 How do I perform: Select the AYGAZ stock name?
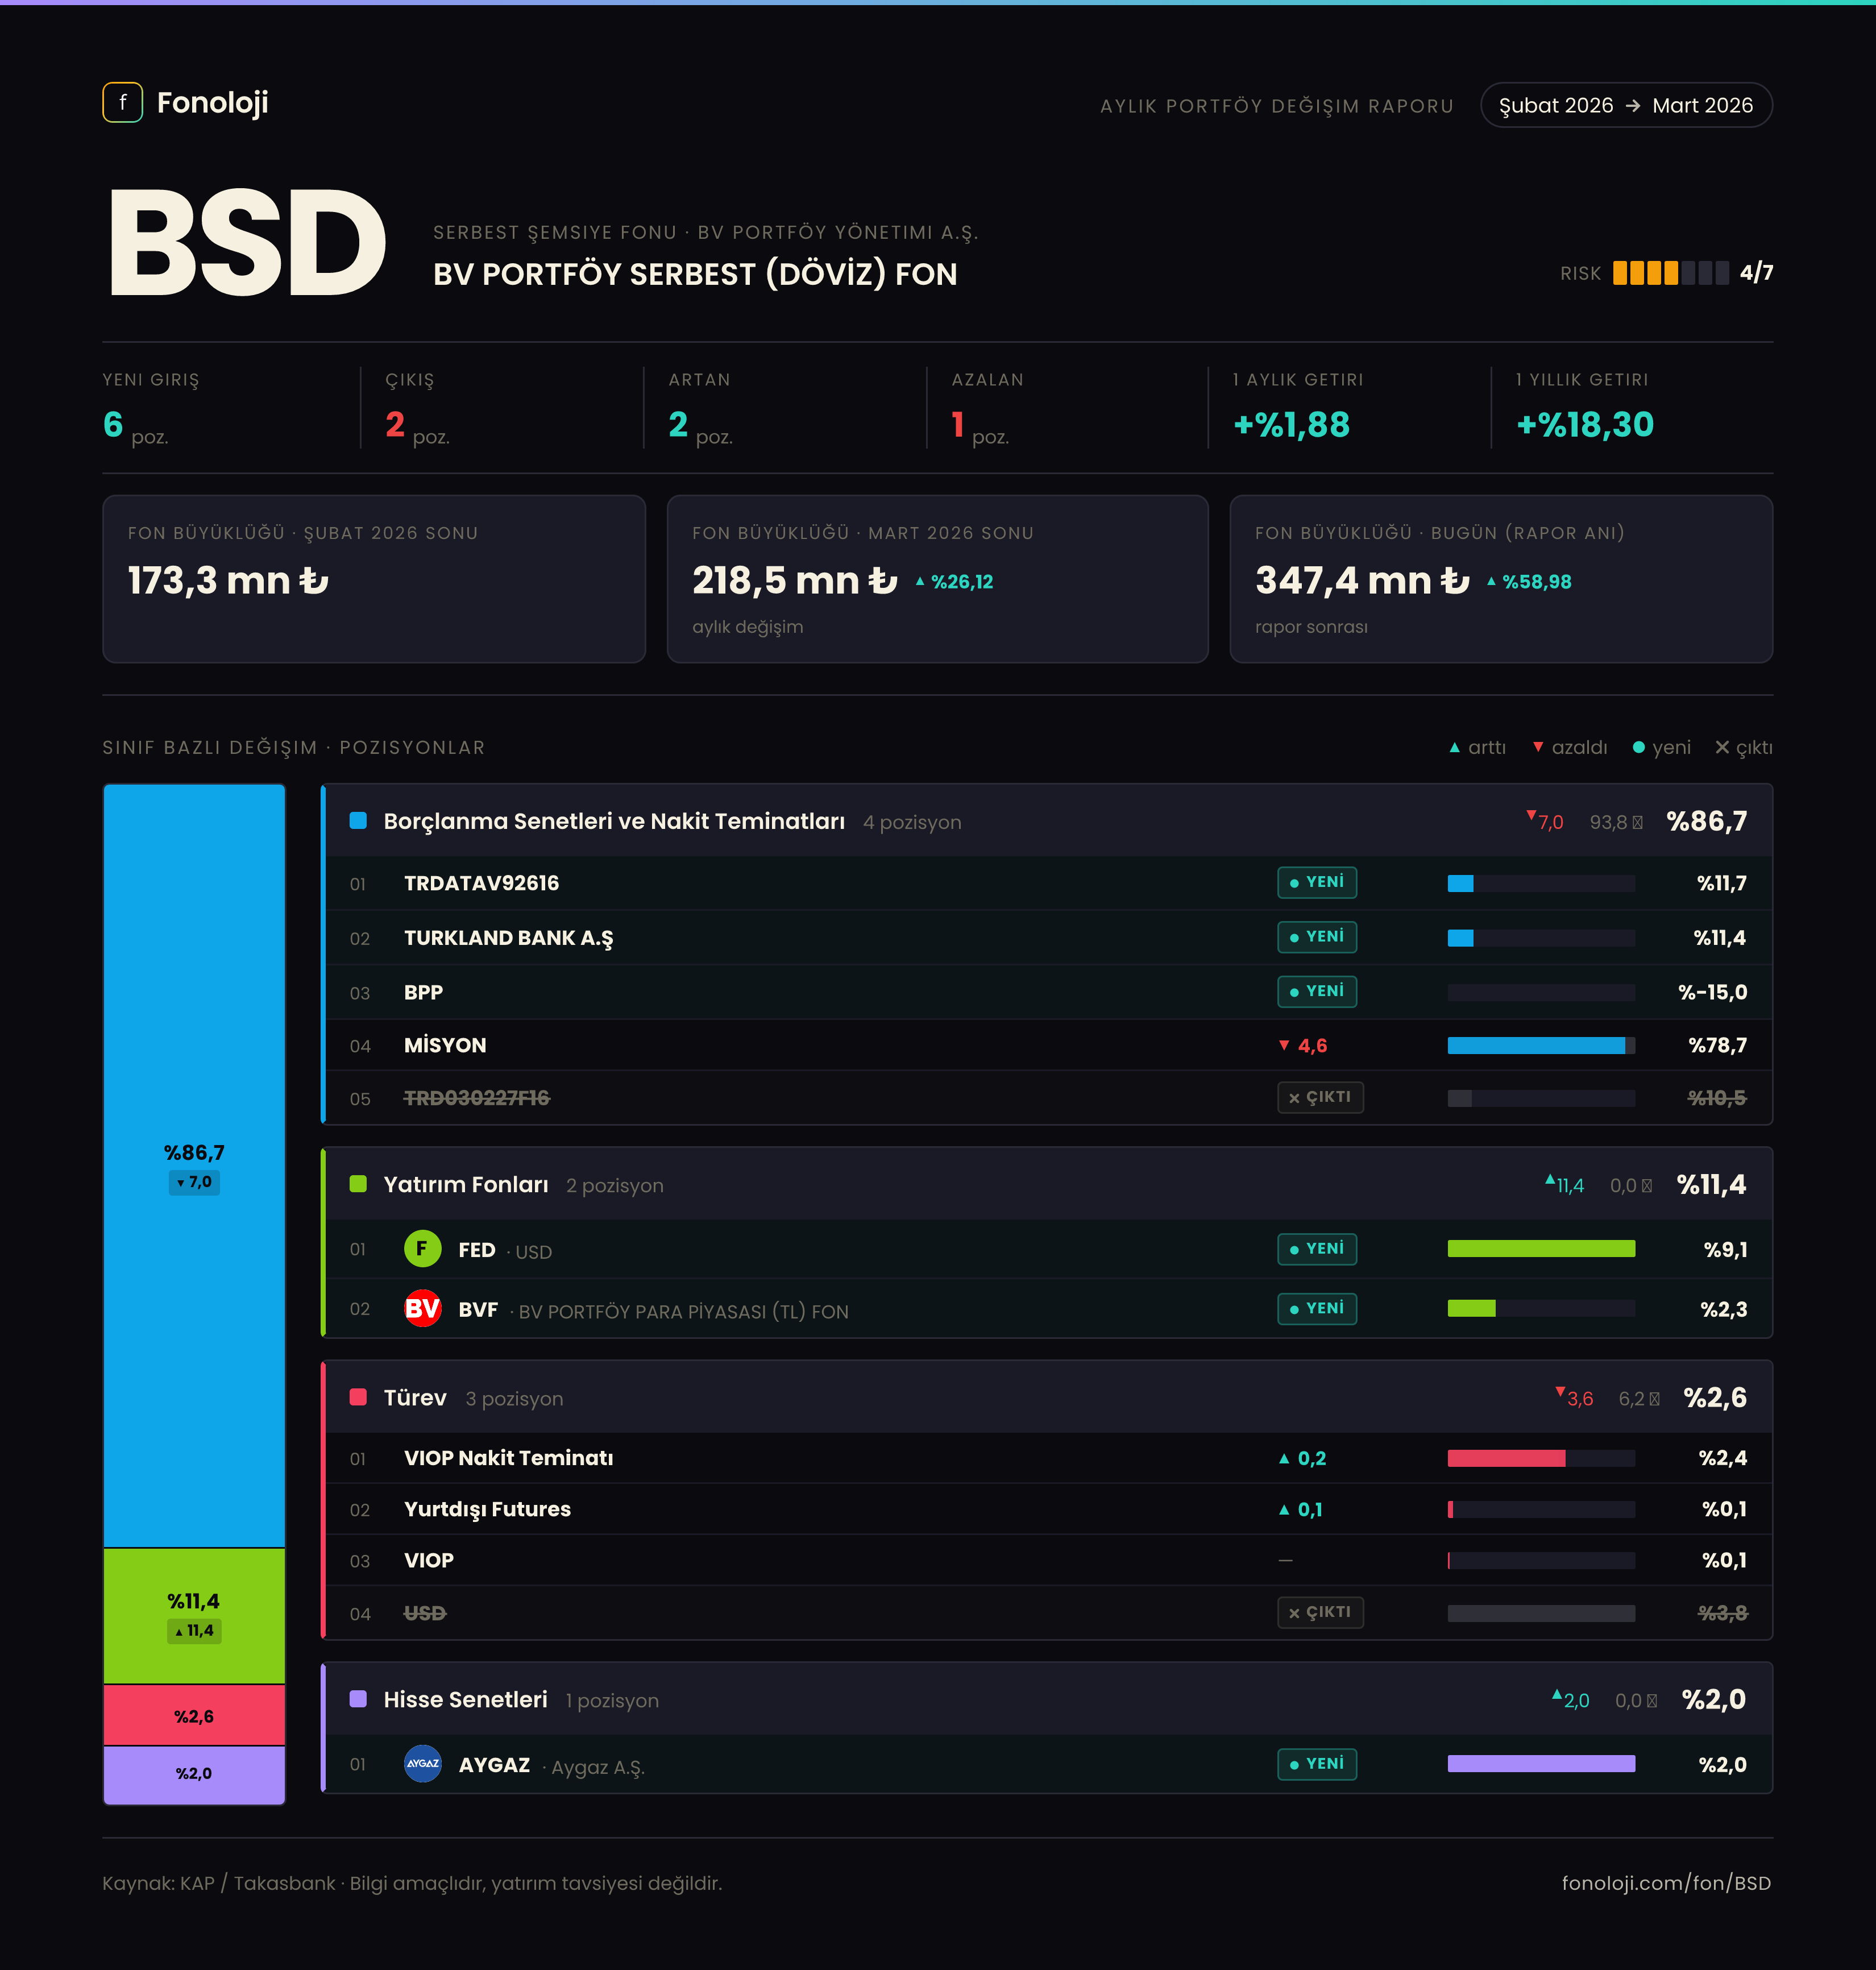(494, 1765)
